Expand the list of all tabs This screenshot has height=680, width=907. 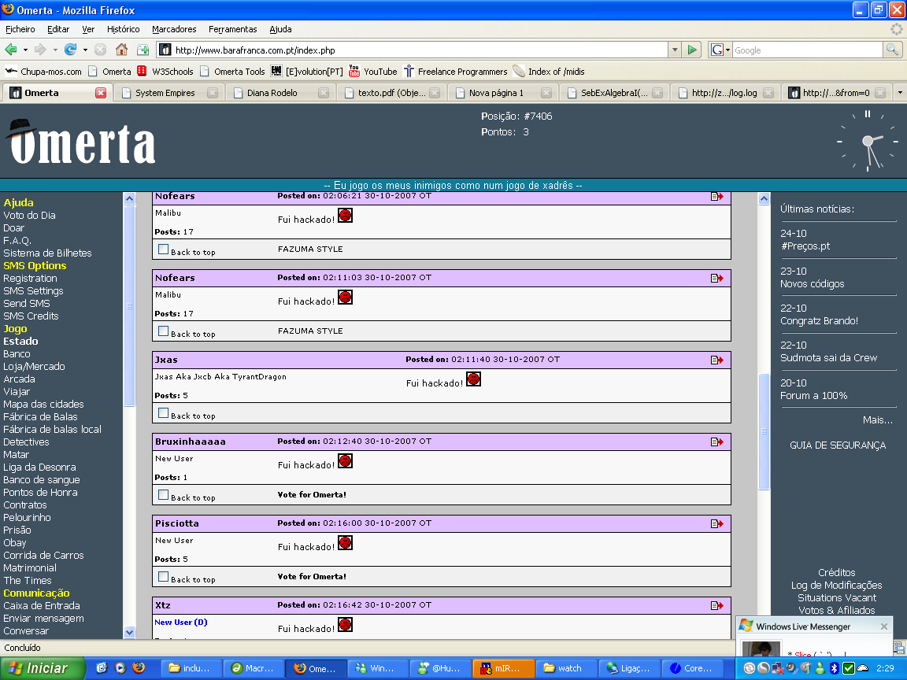(x=900, y=92)
